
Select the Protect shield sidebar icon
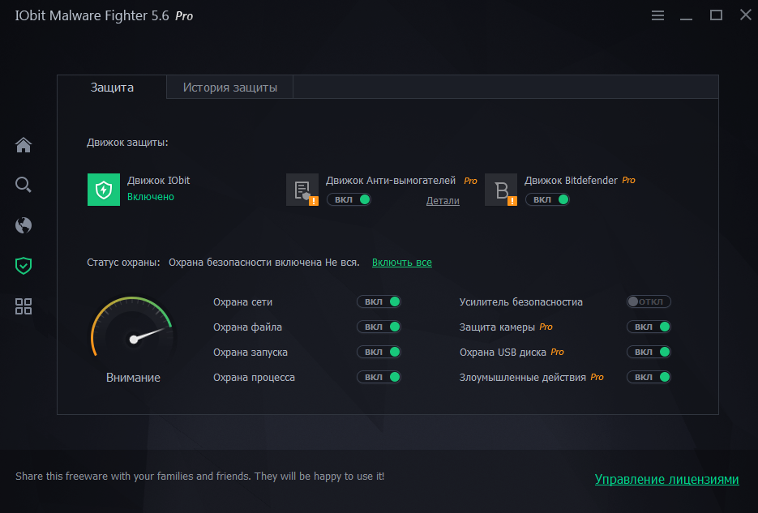pos(24,266)
